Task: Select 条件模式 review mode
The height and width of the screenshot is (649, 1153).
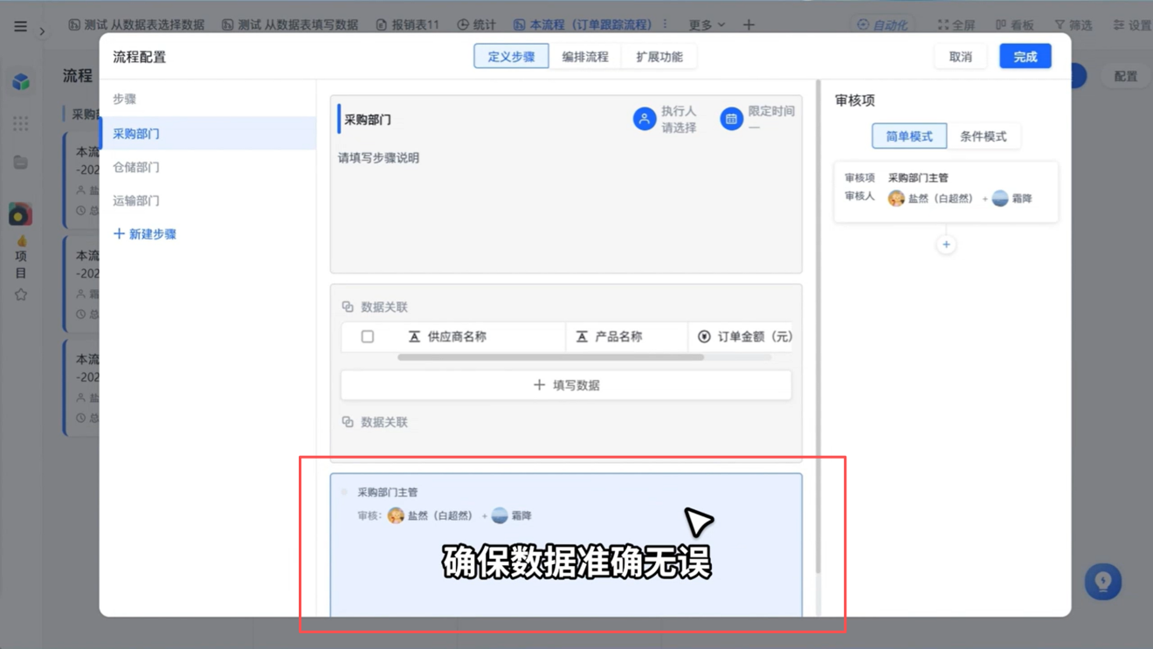Action: click(x=984, y=136)
